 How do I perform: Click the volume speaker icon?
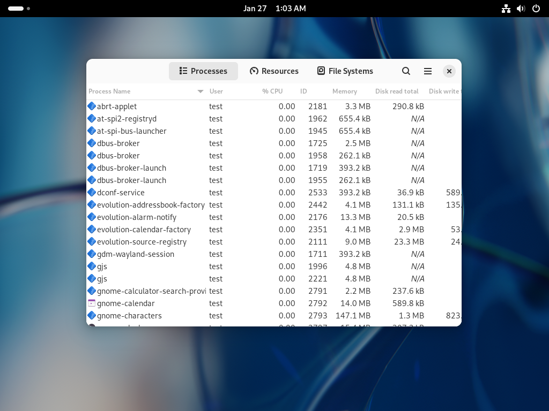tap(521, 9)
